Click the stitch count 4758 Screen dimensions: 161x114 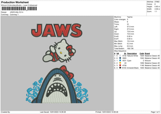tap(124, 65)
